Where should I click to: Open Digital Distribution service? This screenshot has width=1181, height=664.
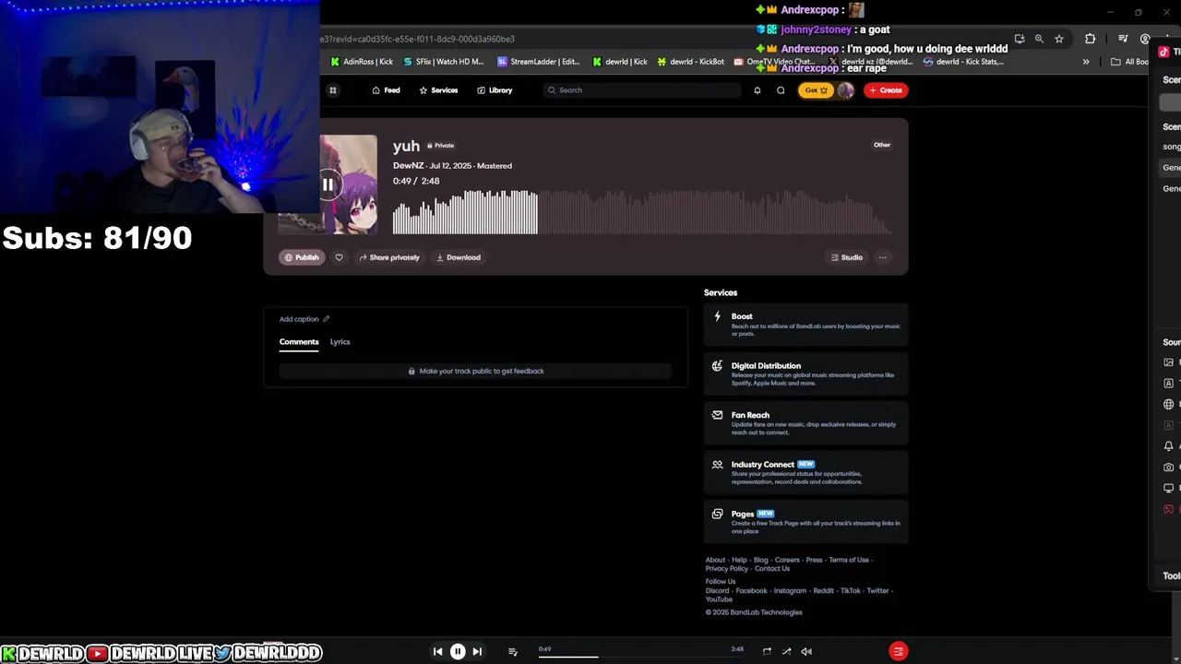[806, 373]
